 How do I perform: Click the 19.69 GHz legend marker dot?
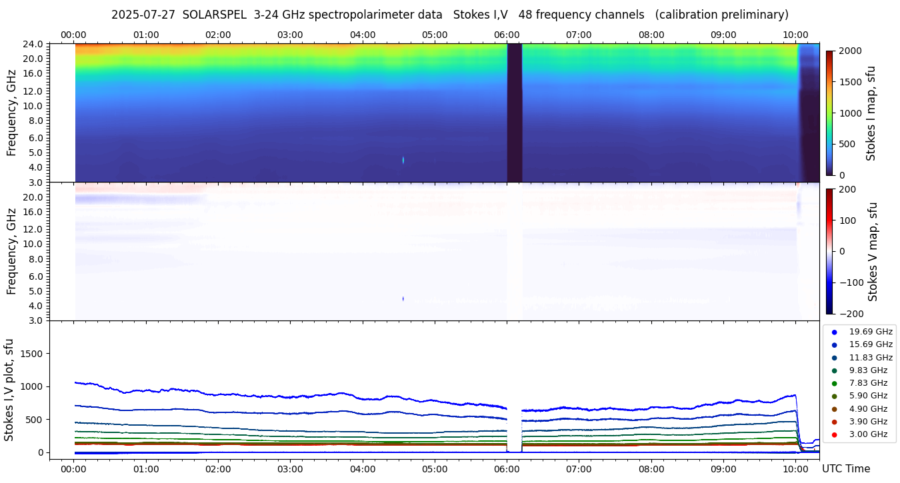(x=834, y=332)
